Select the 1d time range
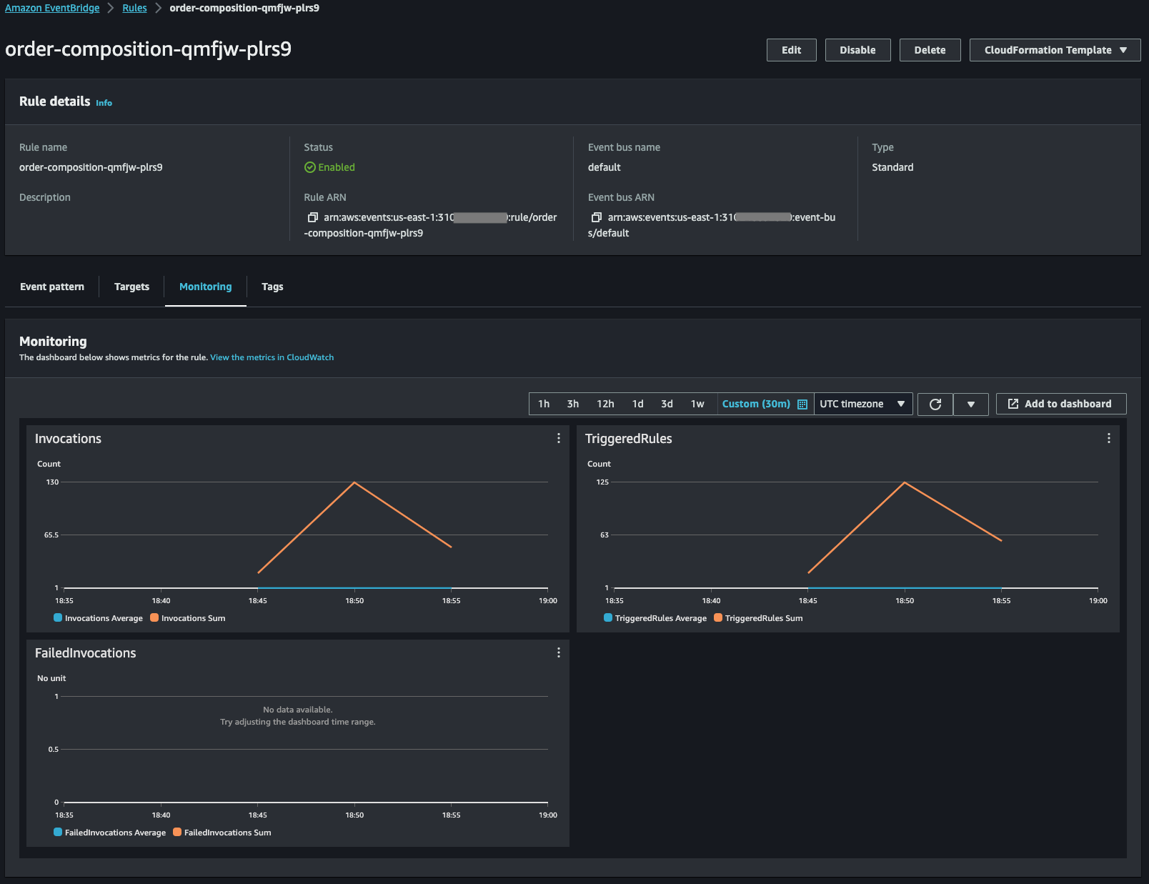This screenshot has width=1149, height=884. click(638, 404)
